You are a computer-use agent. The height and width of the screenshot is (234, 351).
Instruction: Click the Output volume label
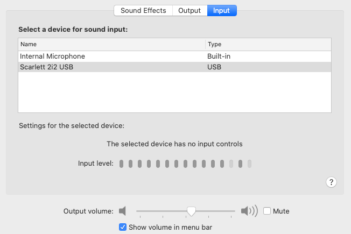click(88, 211)
